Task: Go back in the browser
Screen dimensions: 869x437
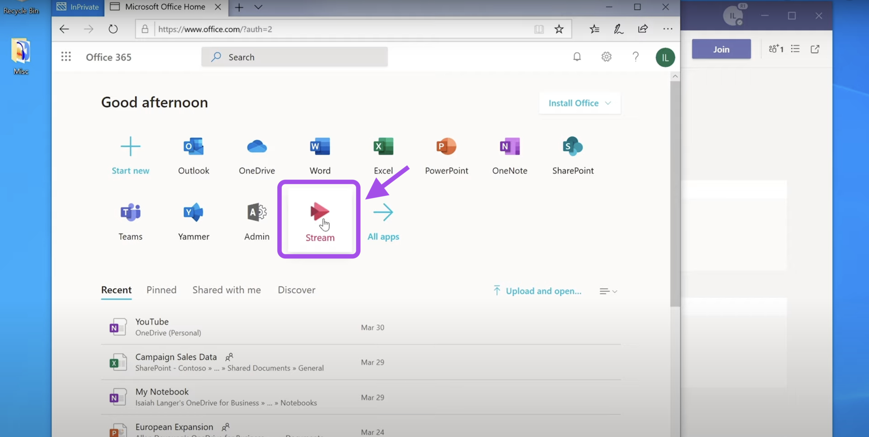Action: coord(64,29)
